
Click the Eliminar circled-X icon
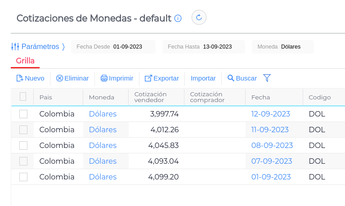pos(59,78)
